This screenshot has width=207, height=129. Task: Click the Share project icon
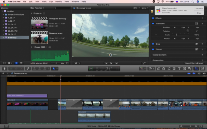tap(202, 69)
